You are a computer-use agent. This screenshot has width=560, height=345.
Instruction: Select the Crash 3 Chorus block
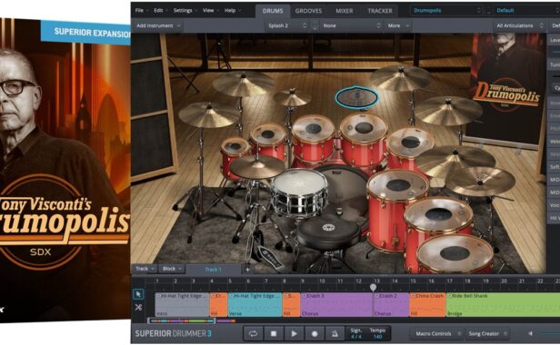[336, 305]
